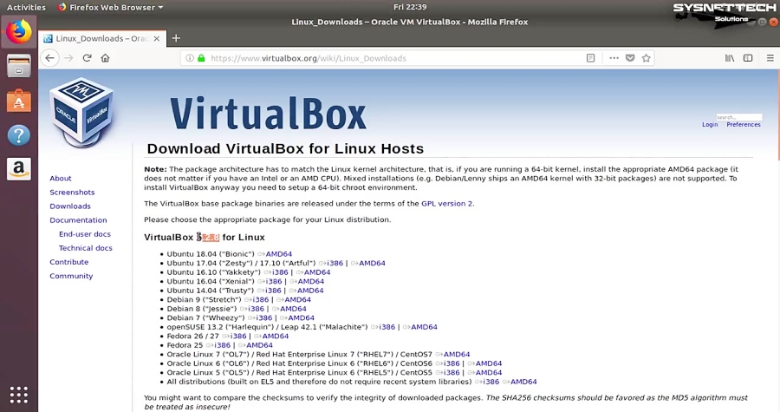780x412 pixels.
Task: Go to the Firefox home page
Action: point(105,58)
